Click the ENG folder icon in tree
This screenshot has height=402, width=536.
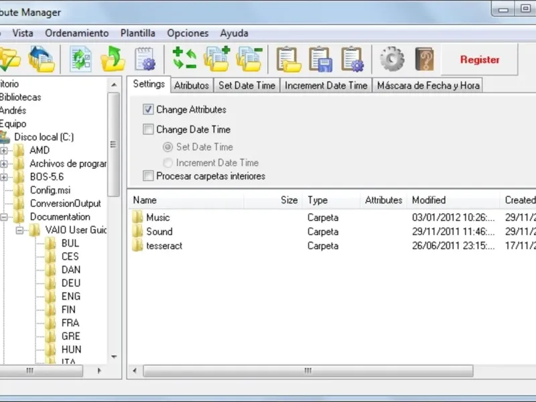click(51, 296)
